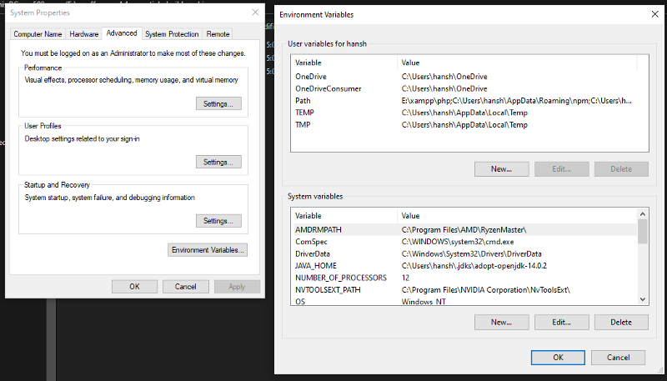Close the System Properties window
667x381 pixels.
click(252, 13)
